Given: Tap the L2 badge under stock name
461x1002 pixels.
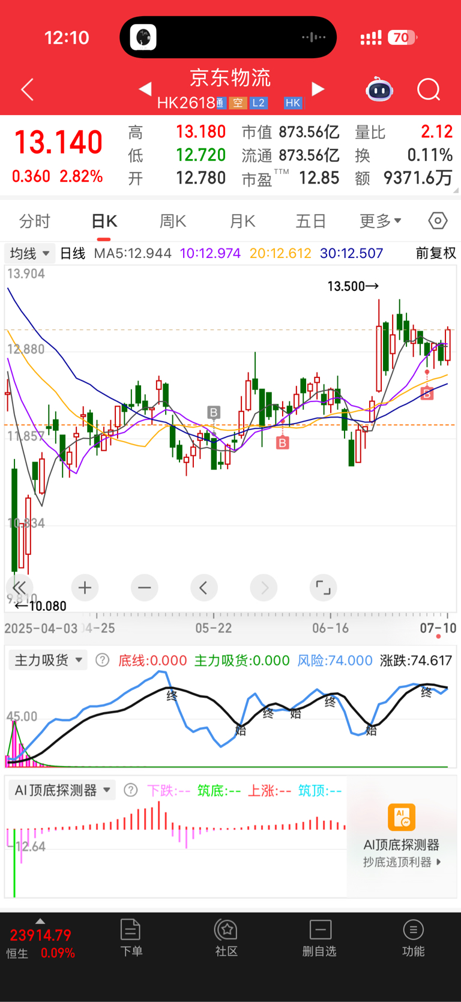Looking at the screenshot, I should (258, 103).
